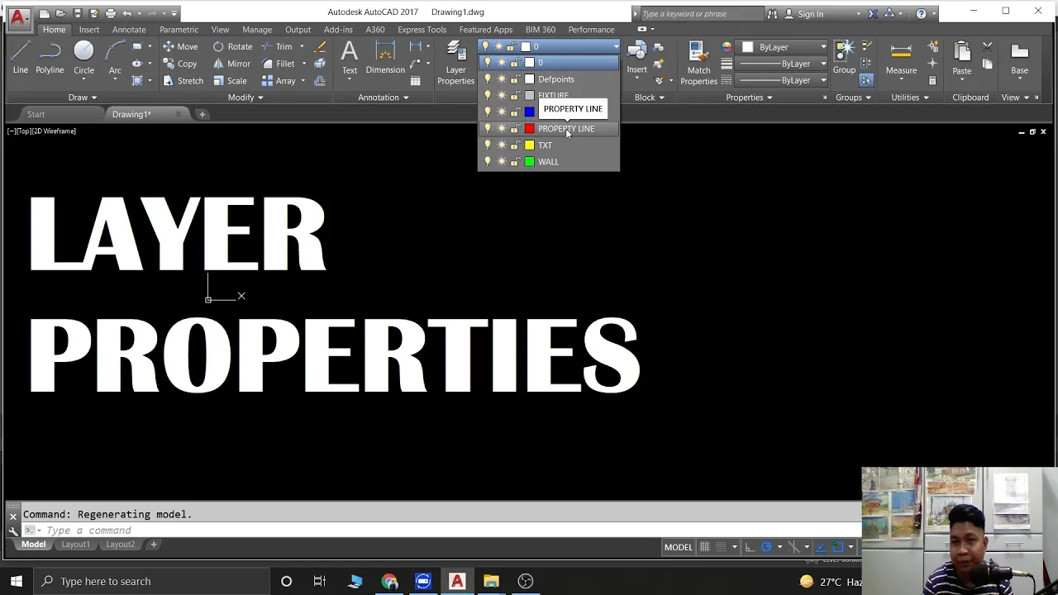
Task: Click the keyword search box in title bar
Action: point(701,13)
